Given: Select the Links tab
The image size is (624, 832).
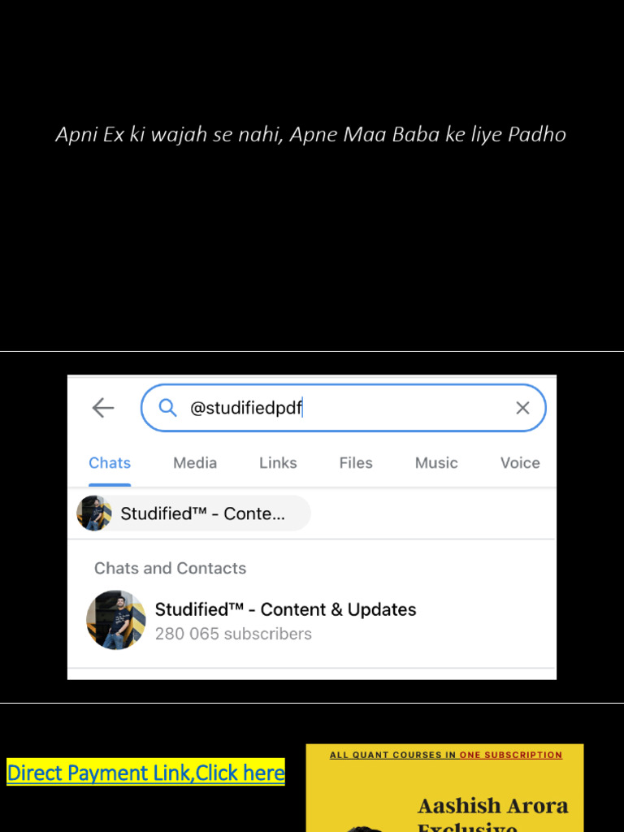Looking at the screenshot, I should point(278,462).
